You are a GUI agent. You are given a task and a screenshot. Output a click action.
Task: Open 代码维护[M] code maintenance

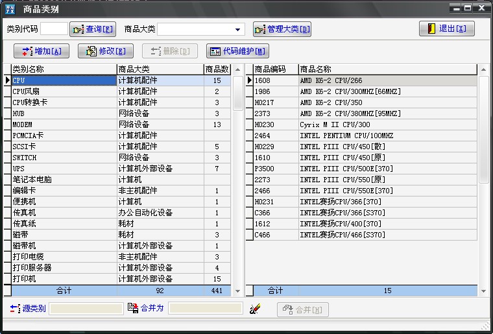(237, 51)
